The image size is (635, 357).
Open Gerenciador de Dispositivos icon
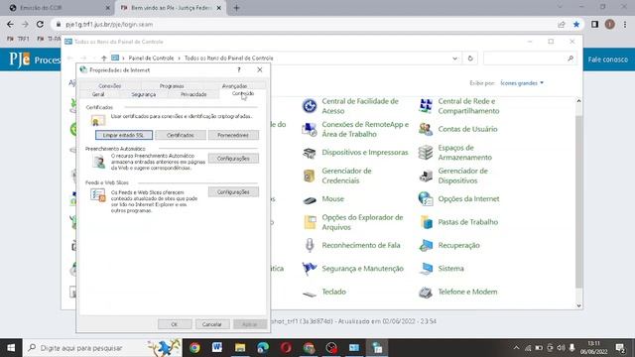(x=426, y=176)
